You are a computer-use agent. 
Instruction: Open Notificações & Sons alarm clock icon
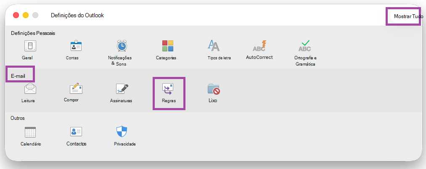click(122, 46)
